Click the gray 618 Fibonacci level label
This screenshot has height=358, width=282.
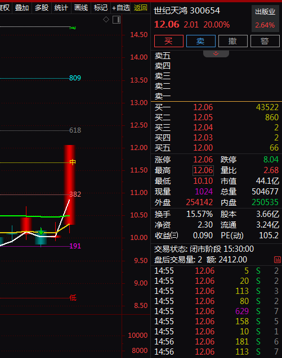tap(75, 130)
